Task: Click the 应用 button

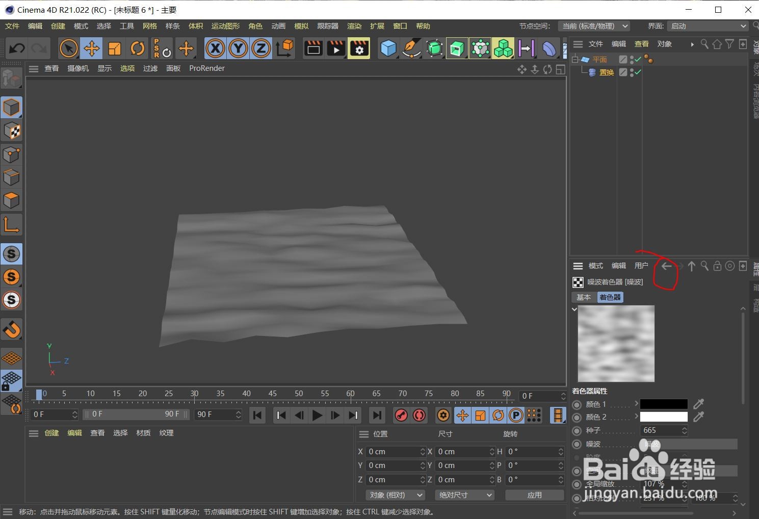Action: (x=535, y=495)
